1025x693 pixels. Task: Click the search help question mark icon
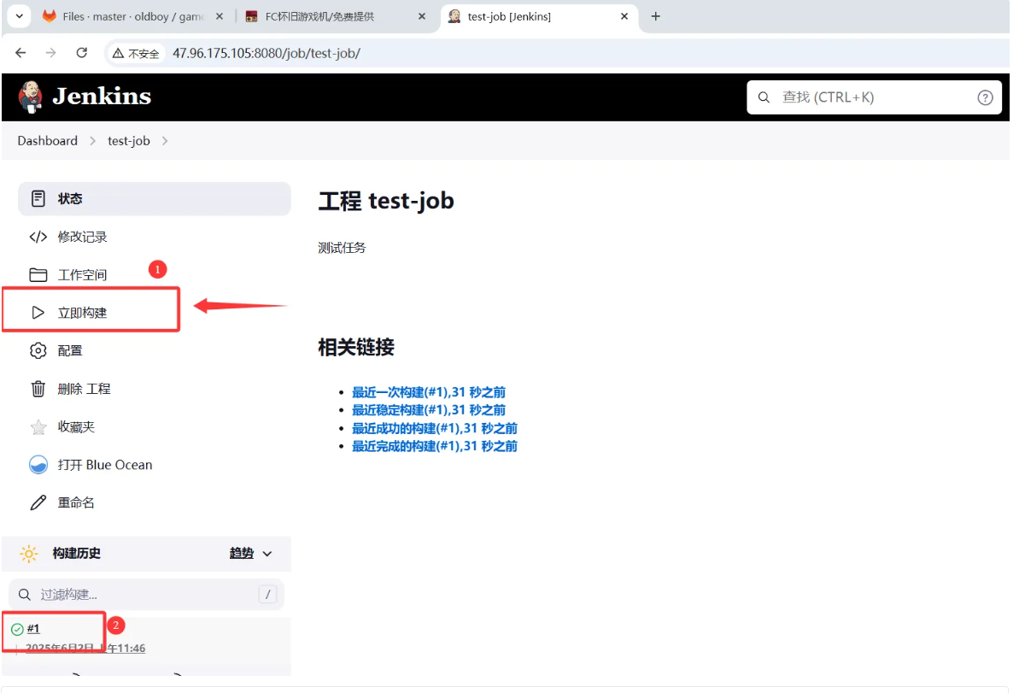coord(985,97)
